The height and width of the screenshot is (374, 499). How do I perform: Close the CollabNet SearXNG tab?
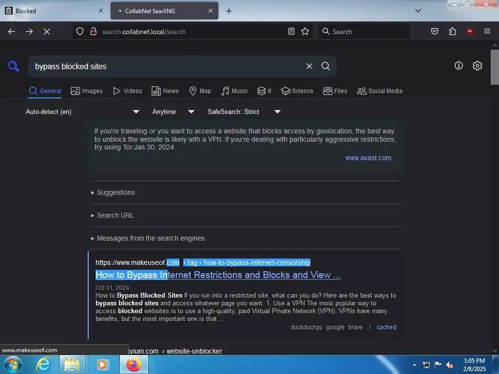[211, 11]
